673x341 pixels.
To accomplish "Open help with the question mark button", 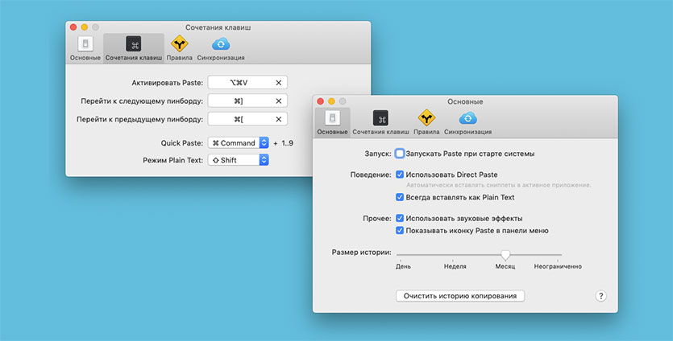I will (x=600, y=296).
